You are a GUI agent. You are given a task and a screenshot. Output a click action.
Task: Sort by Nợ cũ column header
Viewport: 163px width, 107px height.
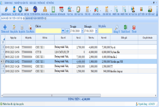pos(78,38)
